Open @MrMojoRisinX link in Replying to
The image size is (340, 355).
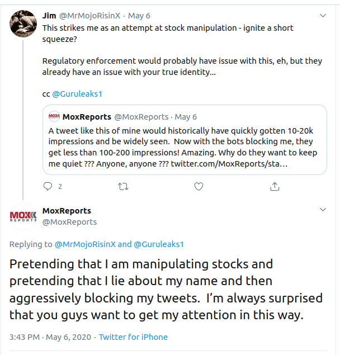coord(85,244)
